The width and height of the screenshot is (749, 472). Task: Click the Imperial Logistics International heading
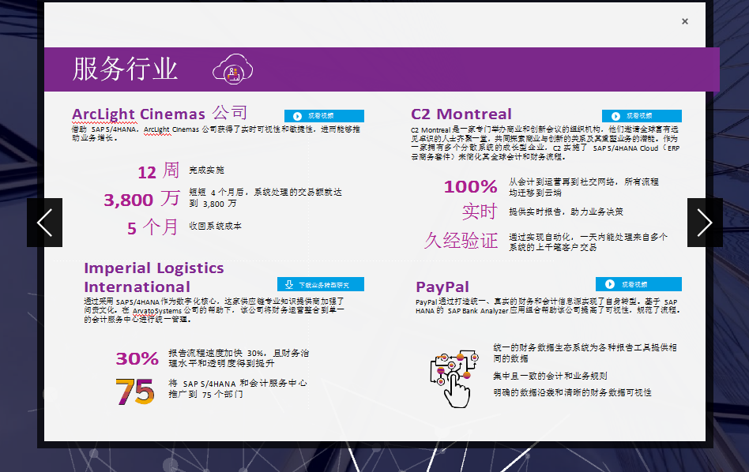(x=154, y=277)
